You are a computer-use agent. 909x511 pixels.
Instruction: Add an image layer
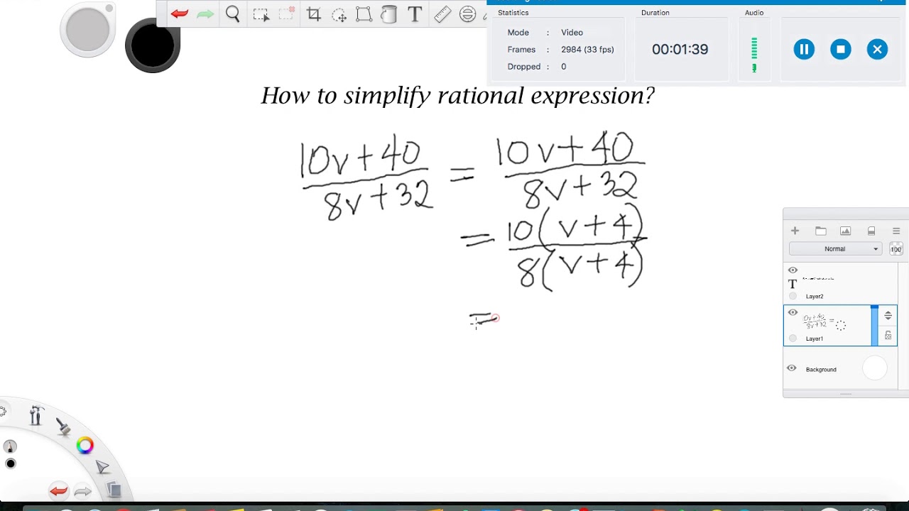point(845,231)
